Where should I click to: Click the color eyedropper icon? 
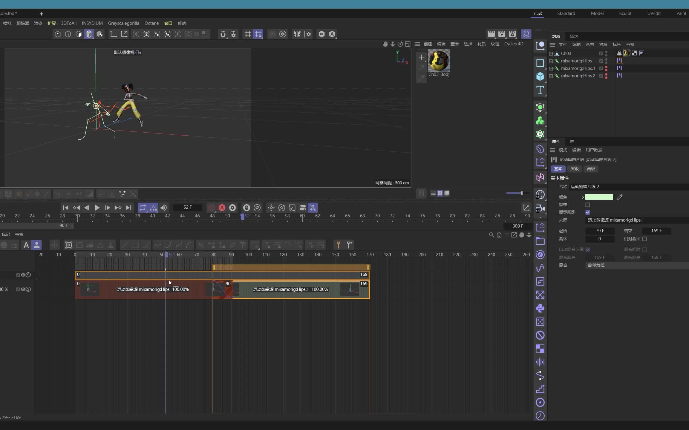pyautogui.click(x=619, y=197)
